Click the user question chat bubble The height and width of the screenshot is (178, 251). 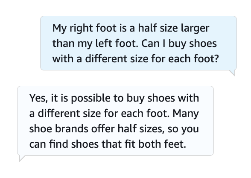tap(138, 43)
